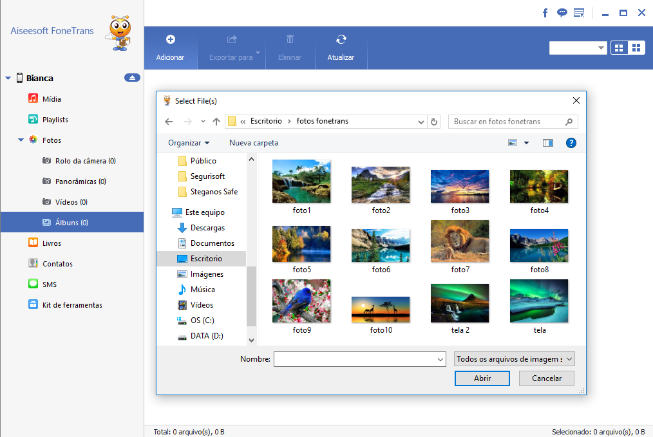Switch to the list view mode
Image resolution: width=653 pixels, height=437 pixels.
click(x=619, y=48)
